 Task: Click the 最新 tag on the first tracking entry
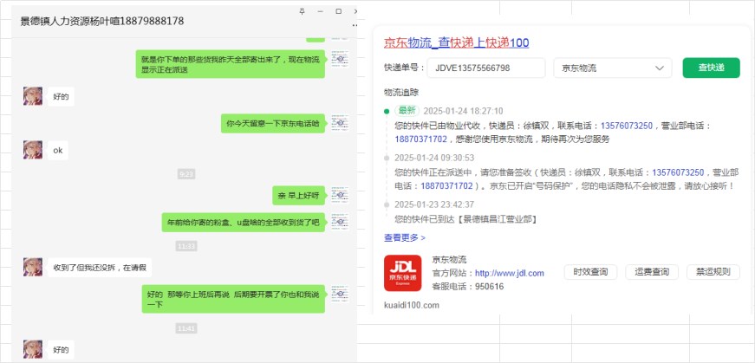coord(407,111)
